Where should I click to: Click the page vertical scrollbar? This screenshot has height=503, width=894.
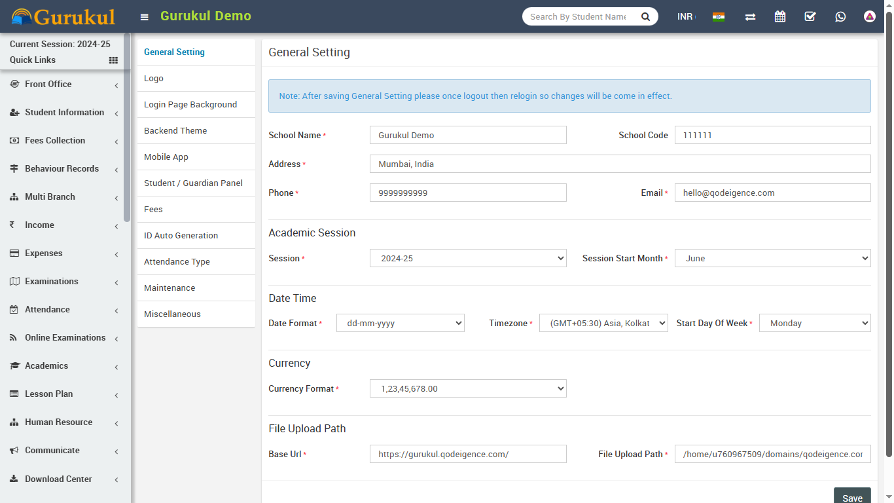889,229
